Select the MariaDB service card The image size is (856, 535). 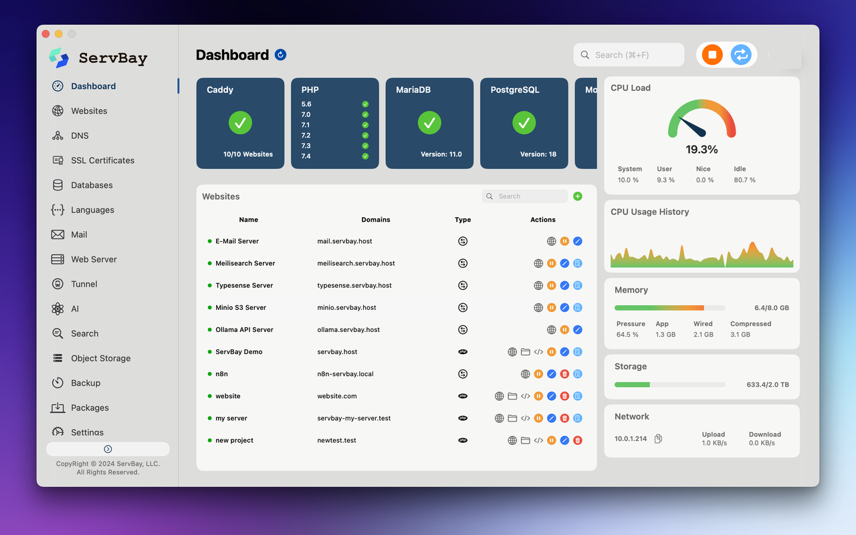point(429,124)
